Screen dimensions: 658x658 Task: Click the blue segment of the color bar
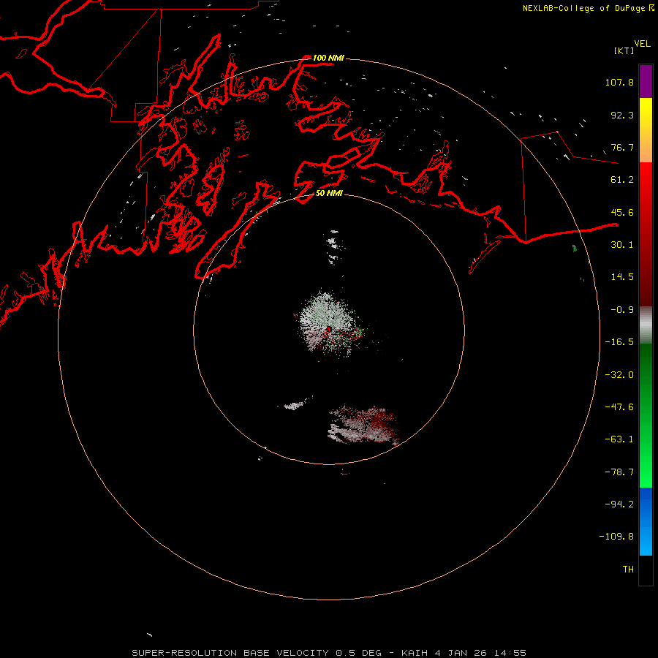pyautogui.click(x=646, y=521)
